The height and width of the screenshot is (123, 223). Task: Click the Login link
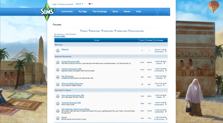tap(54, 4)
